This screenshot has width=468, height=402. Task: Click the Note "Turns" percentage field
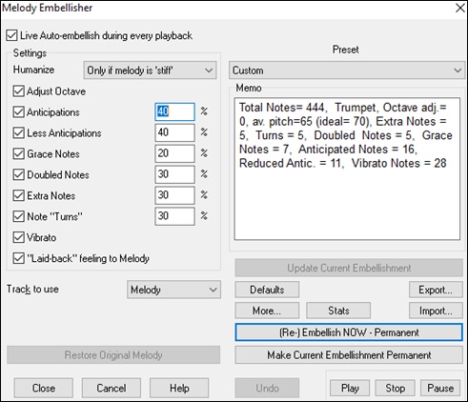(174, 216)
